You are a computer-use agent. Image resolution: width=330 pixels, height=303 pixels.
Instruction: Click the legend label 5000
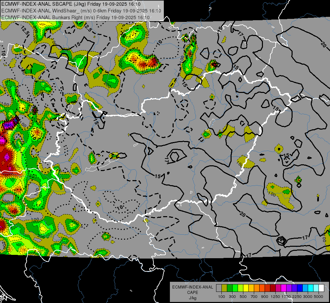pos(319,297)
